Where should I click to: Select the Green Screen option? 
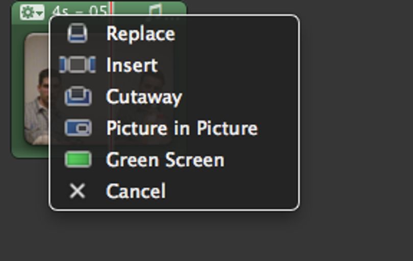(x=165, y=160)
